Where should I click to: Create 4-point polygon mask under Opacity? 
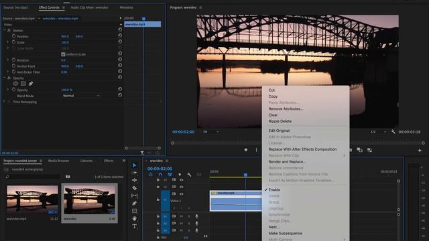click(23, 84)
